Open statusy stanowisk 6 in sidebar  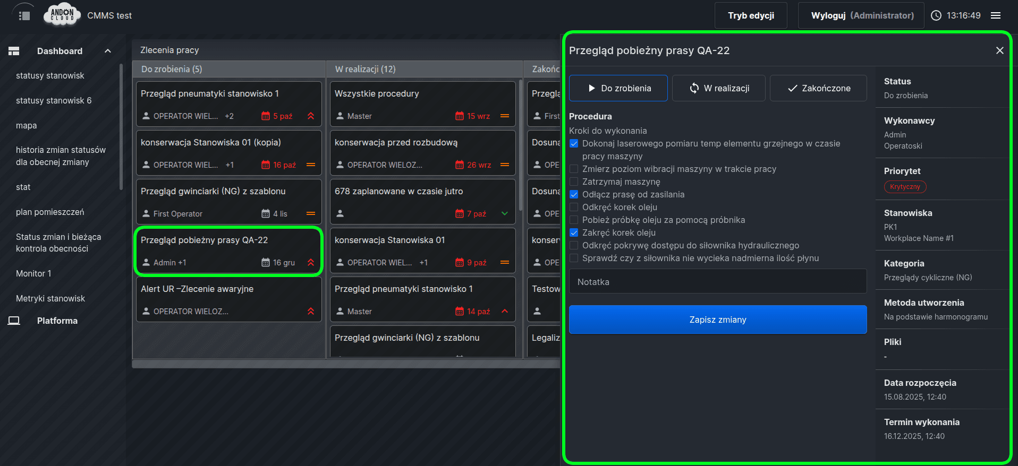pyautogui.click(x=54, y=101)
